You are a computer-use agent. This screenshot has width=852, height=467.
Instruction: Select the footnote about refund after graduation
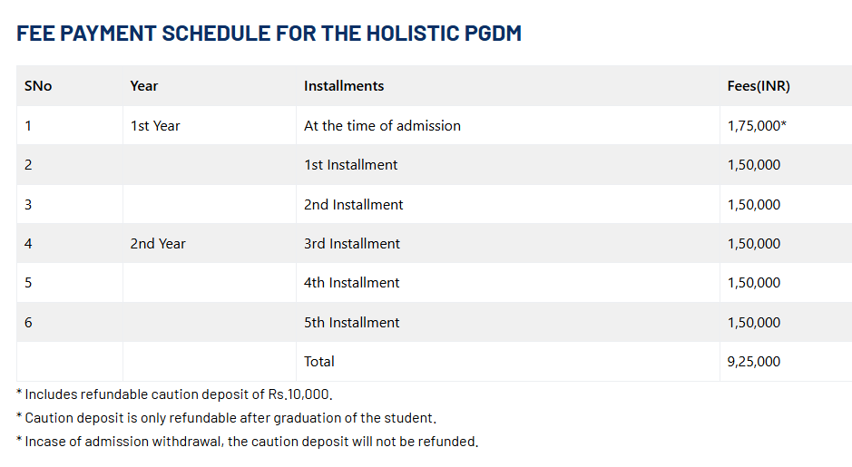tap(227, 418)
